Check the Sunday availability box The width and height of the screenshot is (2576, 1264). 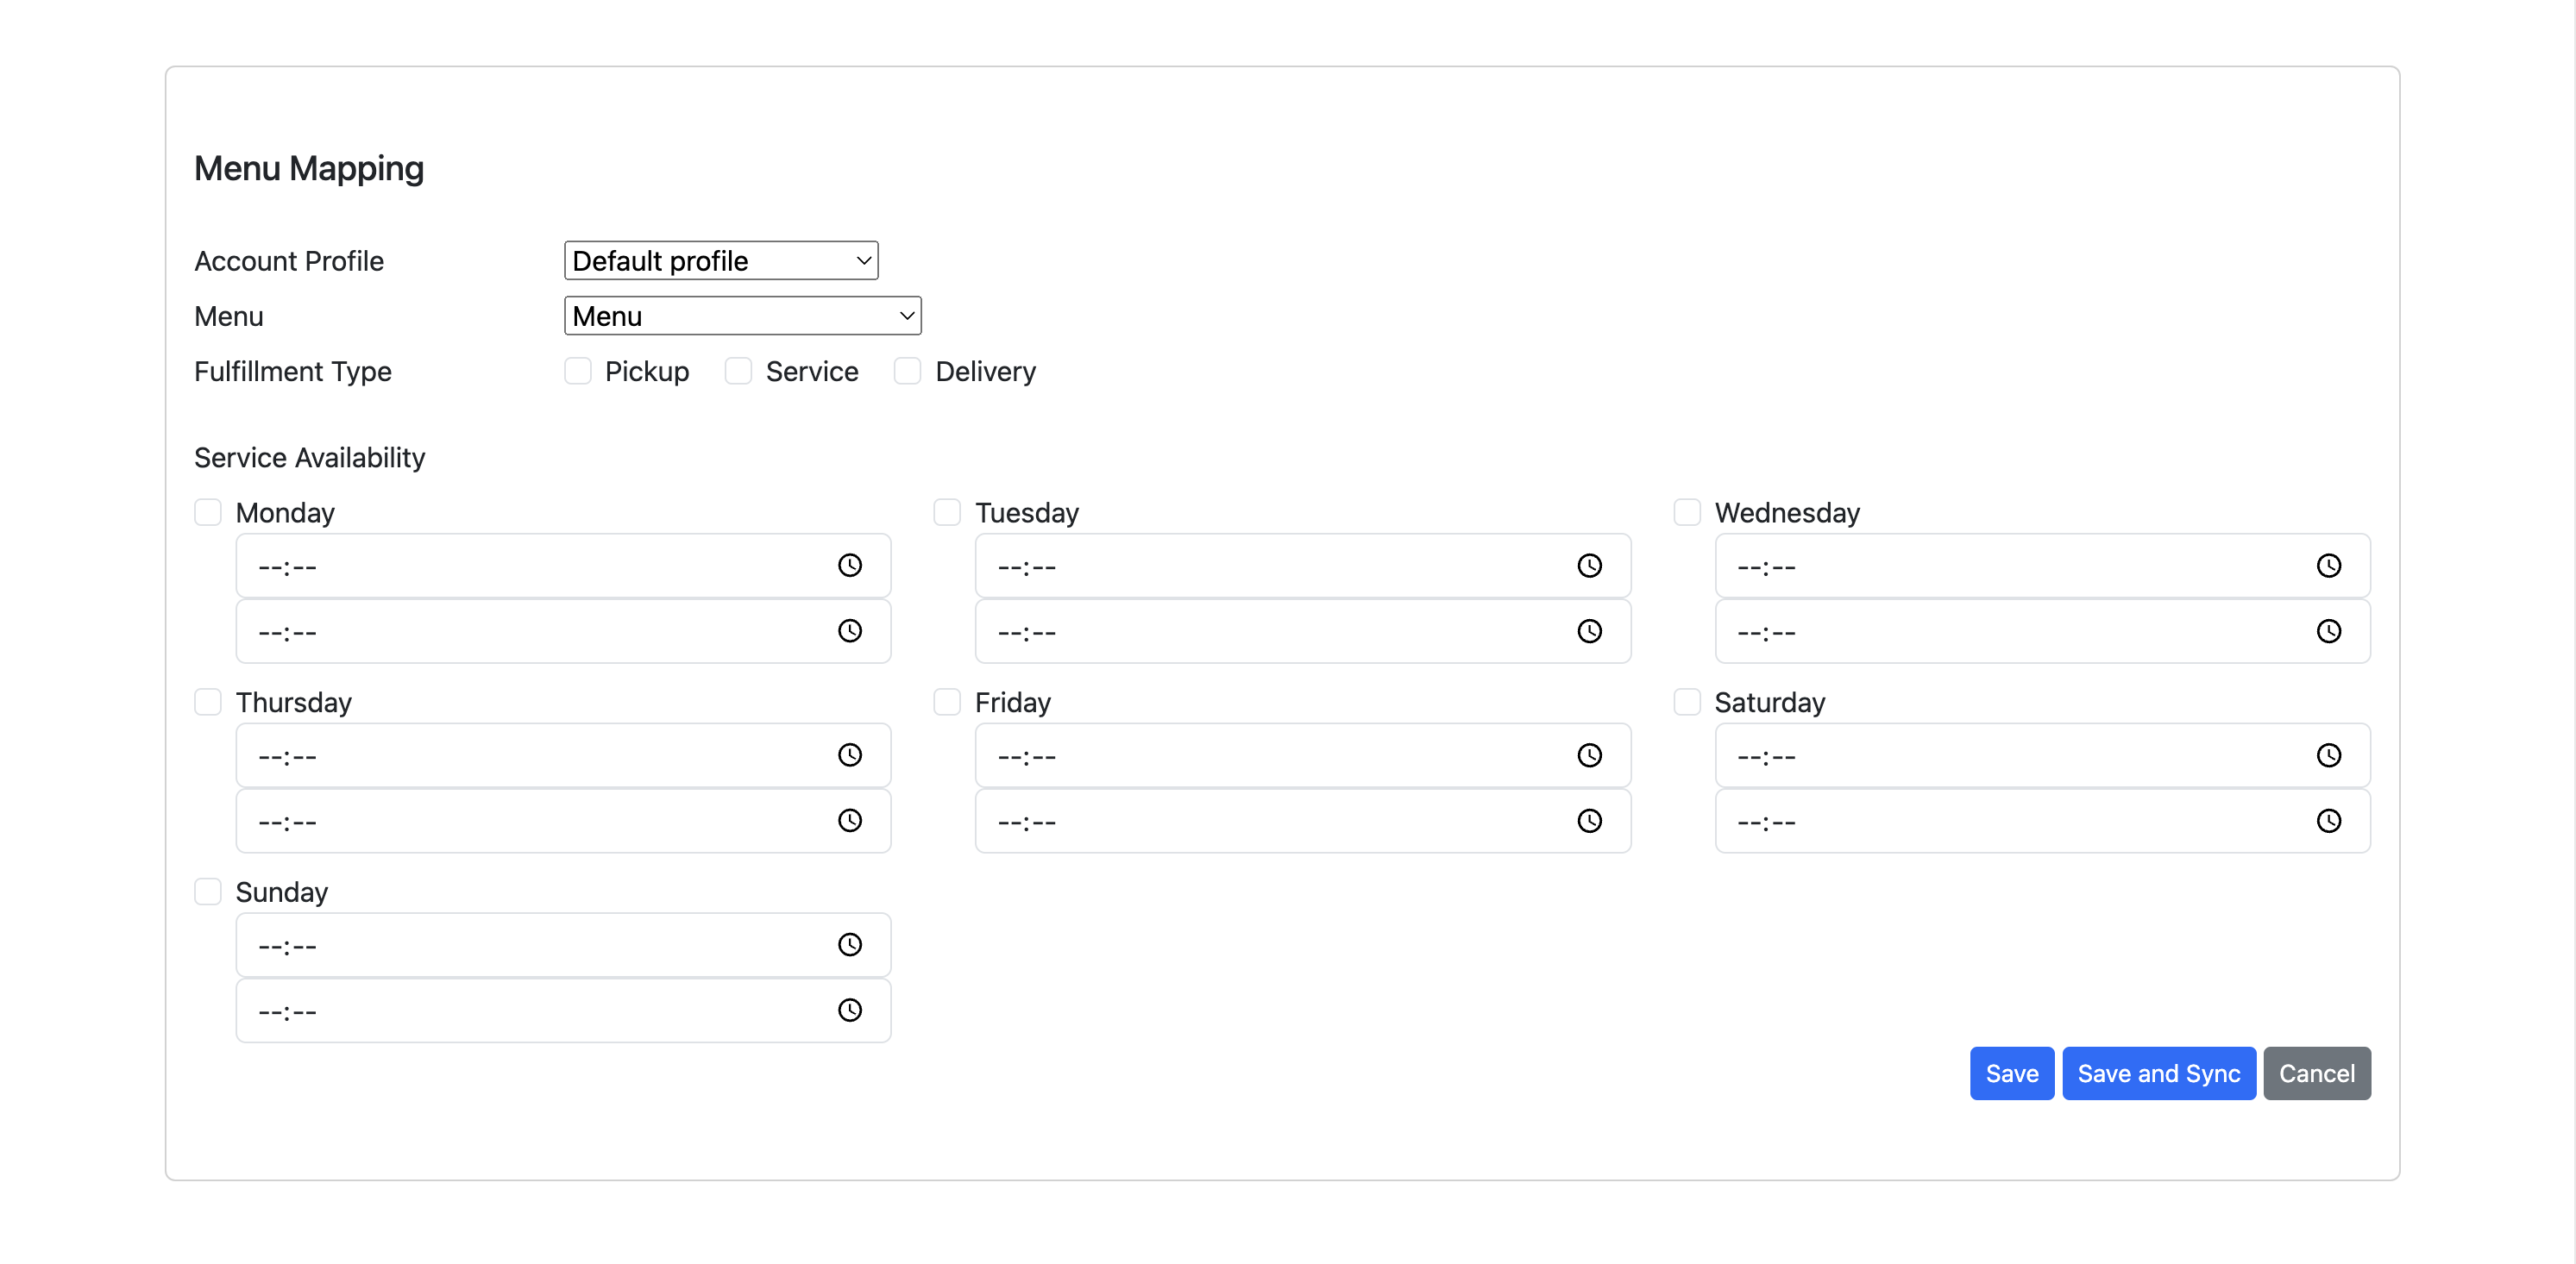[x=208, y=892]
